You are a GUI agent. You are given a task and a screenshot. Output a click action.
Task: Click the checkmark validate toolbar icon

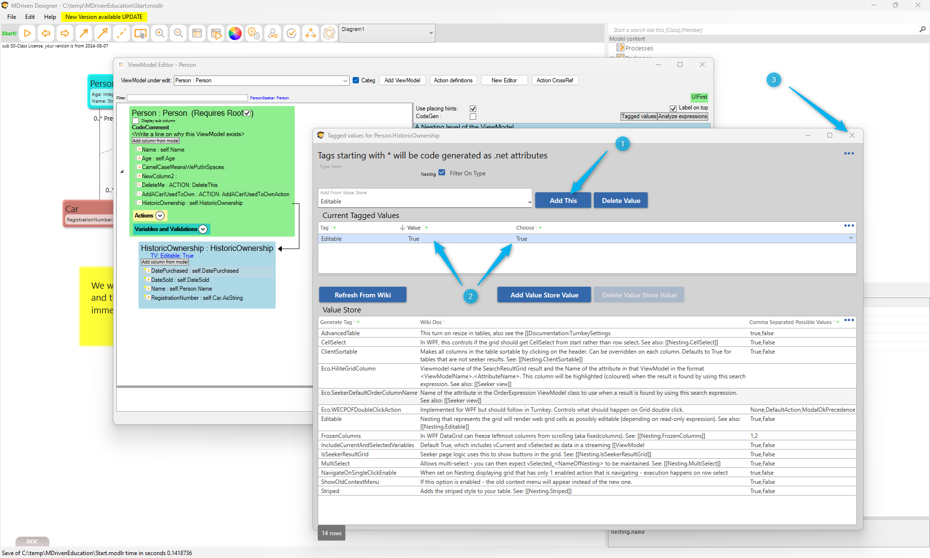click(x=292, y=33)
